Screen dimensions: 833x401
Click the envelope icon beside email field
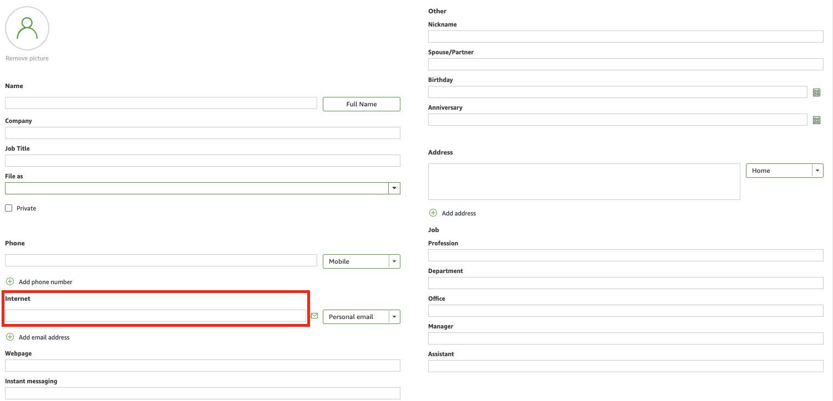(314, 316)
